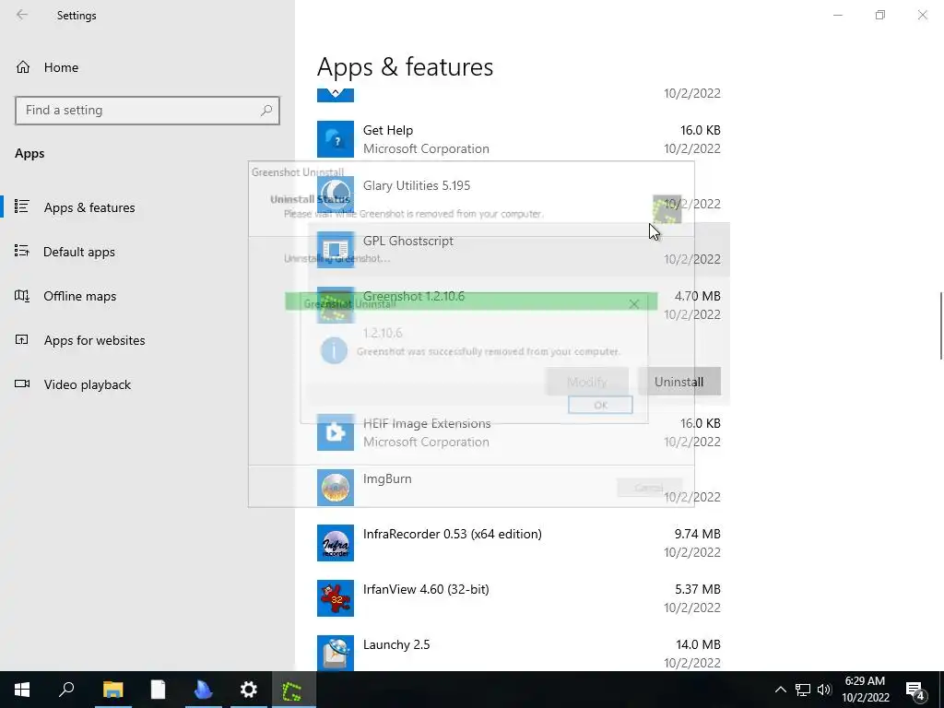Select the IrfanView app icon
This screenshot has height=708, width=944.
coord(336,598)
